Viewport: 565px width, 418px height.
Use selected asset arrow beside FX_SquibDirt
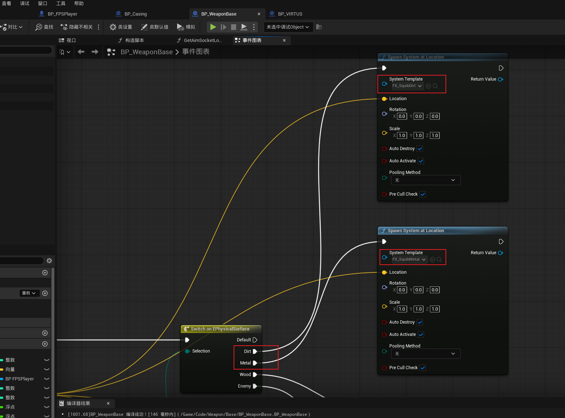point(428,86)
